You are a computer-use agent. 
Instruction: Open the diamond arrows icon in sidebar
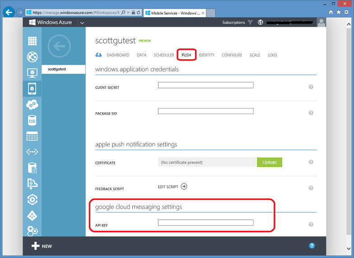click(32, 215)
